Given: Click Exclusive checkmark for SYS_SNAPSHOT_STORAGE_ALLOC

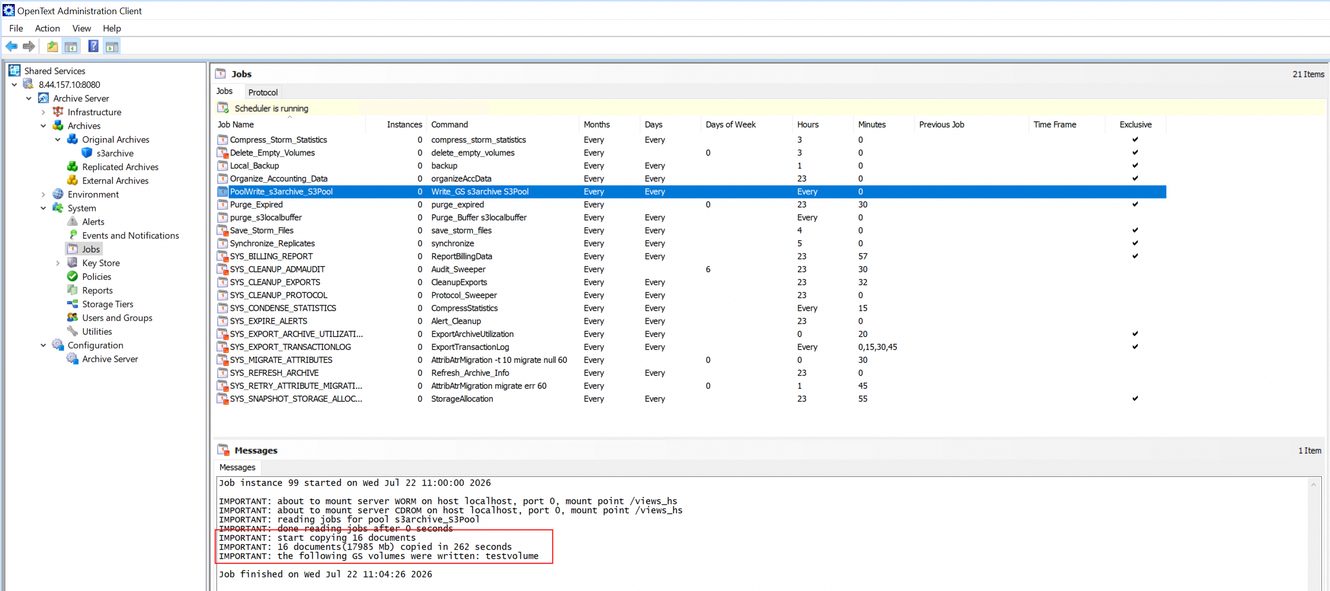Looking at the screenshot, I should pyautogui.click(x=1135, y=398).
